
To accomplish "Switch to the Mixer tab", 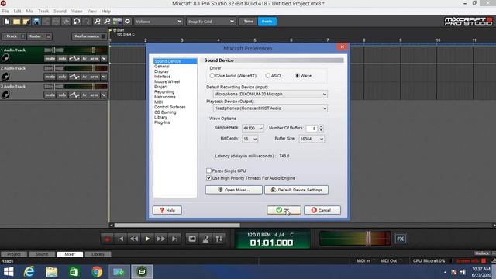I will (70, 254).
